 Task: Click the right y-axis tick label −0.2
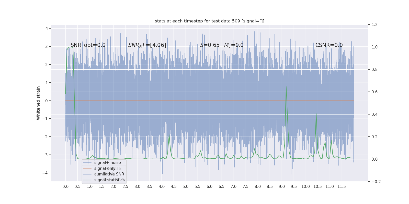tap(376, 182)
